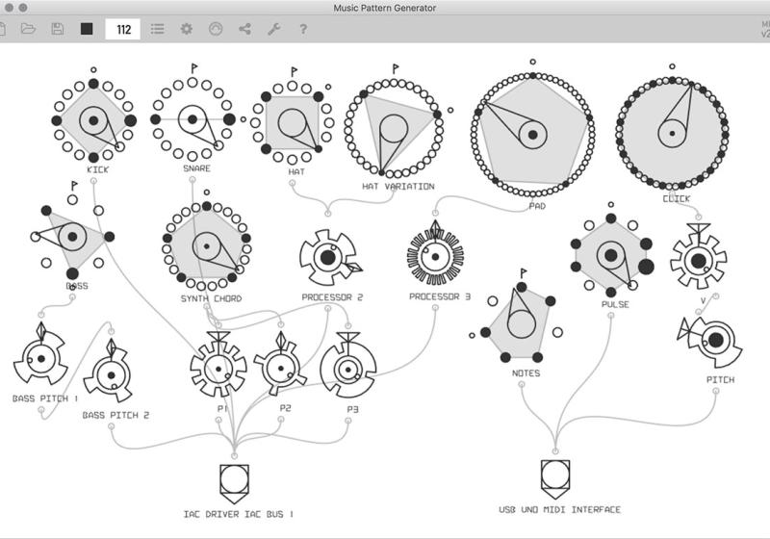The height and width of the screenshot is (539, 770).
Task: Click the IAC Driver IAC Bus 1 output node
Action: pyautogui.click(x=234, y=478)
